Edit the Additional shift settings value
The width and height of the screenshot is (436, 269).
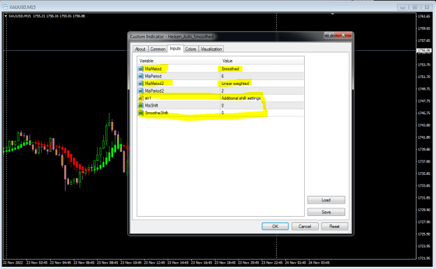pos(262,98)
